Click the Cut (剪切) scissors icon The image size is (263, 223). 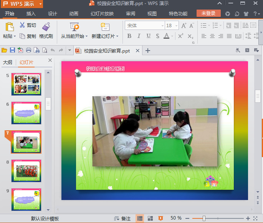[22, 25]
